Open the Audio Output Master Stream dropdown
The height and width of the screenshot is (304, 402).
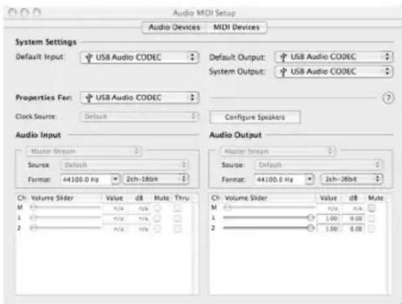point(277,151)
